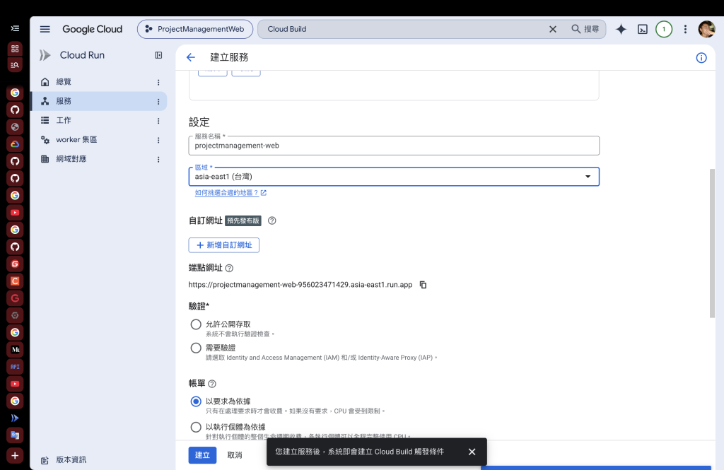724x470 pixels.
Task: Show help for 帳單 billing
Action: pos(212,384)
